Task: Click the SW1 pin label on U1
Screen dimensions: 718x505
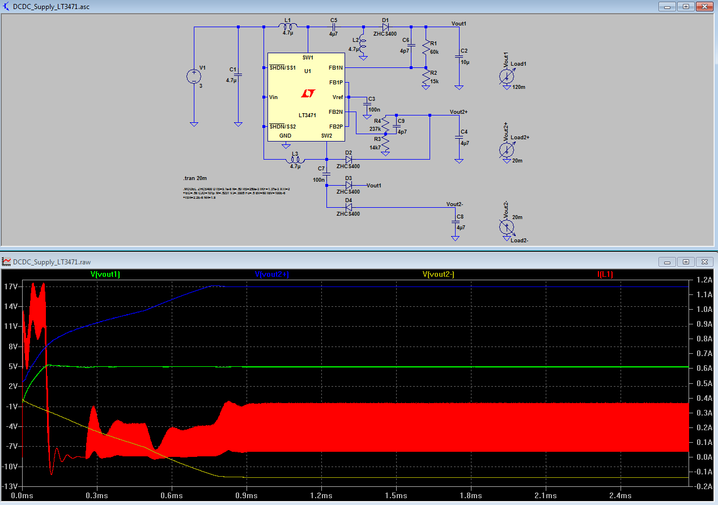Action: tap(308, 58)
